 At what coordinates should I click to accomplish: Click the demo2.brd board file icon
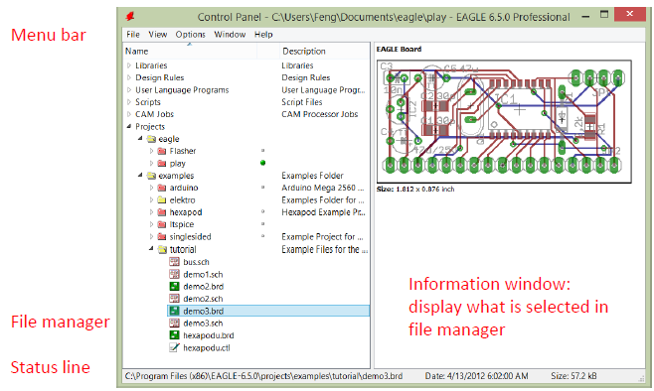coord(174,286)
